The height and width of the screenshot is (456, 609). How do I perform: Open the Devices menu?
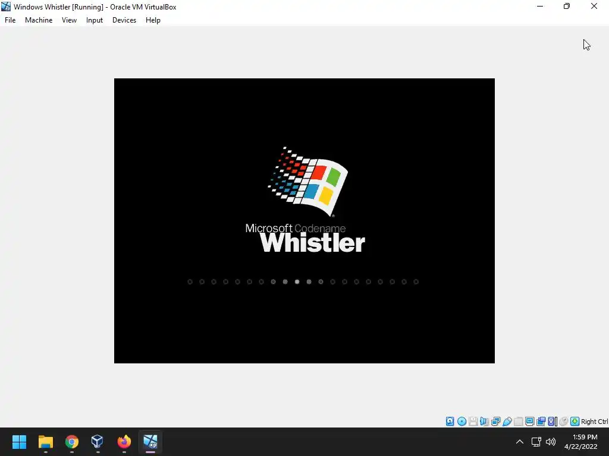[124, 20]
